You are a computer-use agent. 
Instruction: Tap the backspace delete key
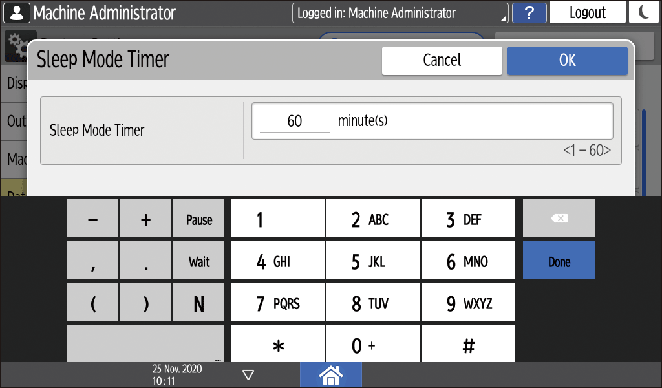click(x=559, y=218)
